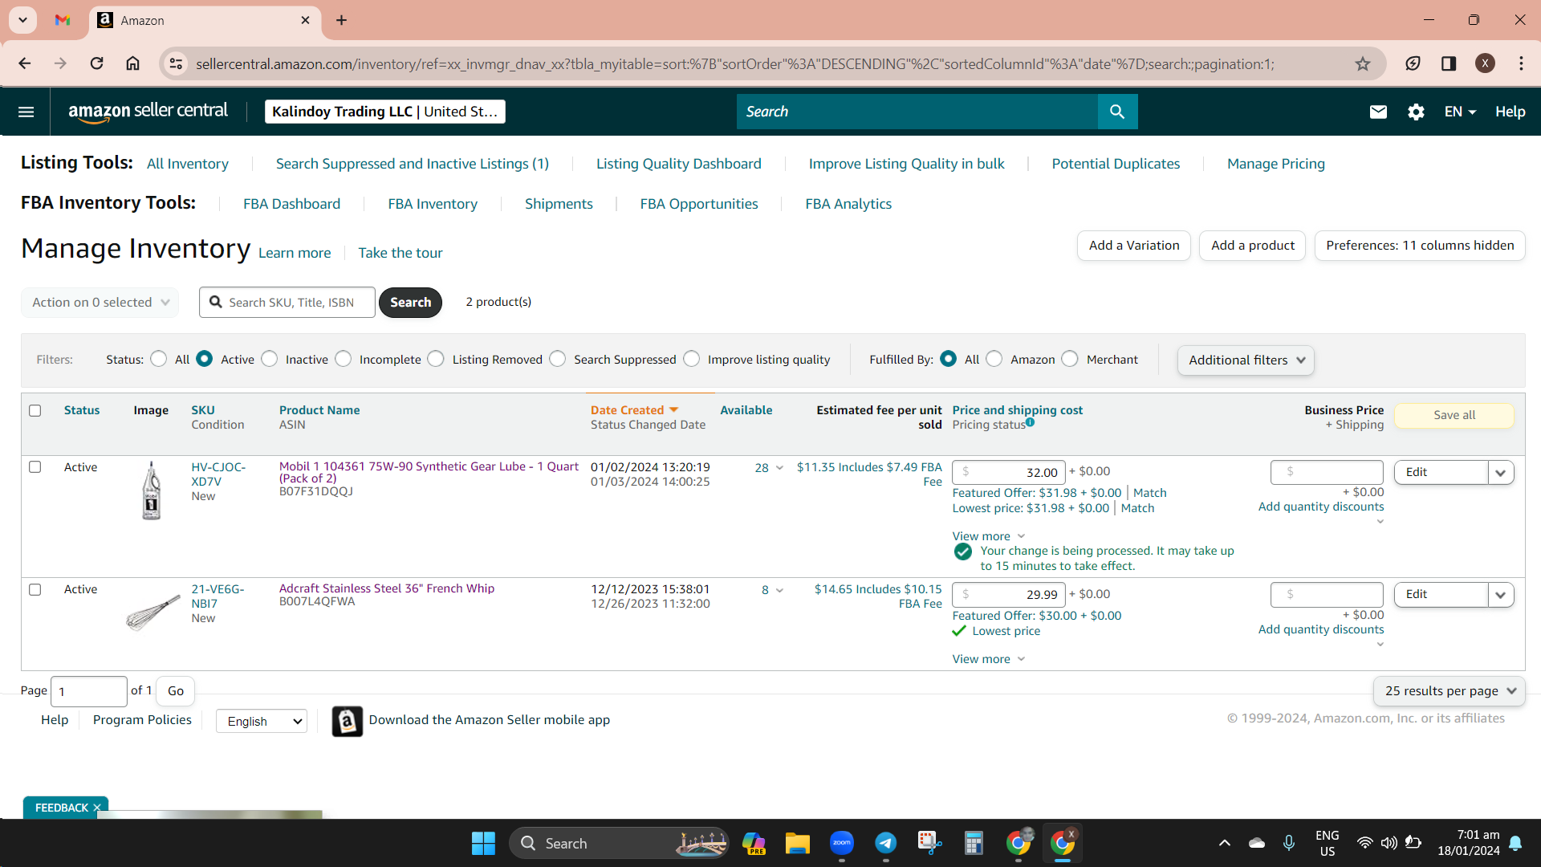Select Fulfilled By Merchant radio filter
The image size is (1541, 867).
click(1070, 359)
